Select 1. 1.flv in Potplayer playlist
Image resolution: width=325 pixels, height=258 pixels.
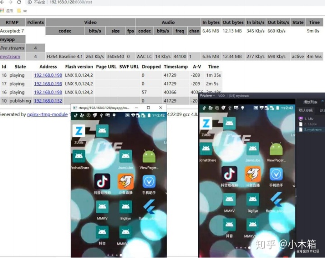(x=308, y=119)
